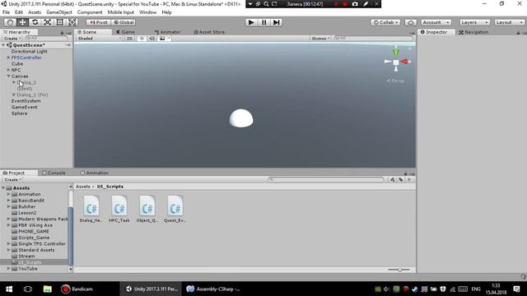Click the red X axis cone
The width and height of the screenshot is (527, 296).
pyautogui.click(x=404, y=62)
